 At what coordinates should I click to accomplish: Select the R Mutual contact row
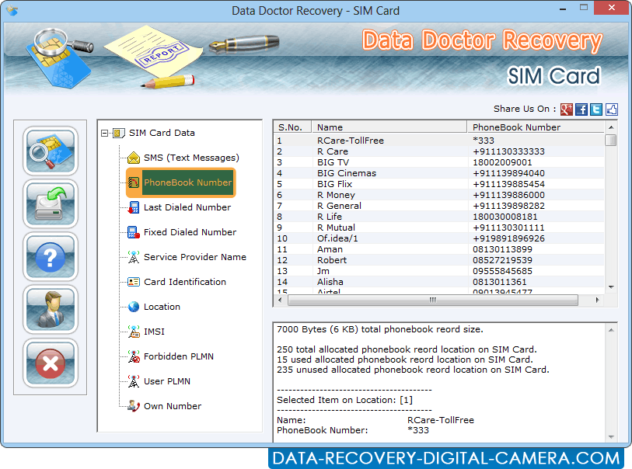tap(439, 228)
